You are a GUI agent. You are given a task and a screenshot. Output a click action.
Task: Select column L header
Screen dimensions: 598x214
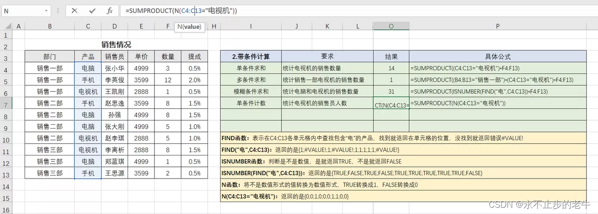coord(358,26)
